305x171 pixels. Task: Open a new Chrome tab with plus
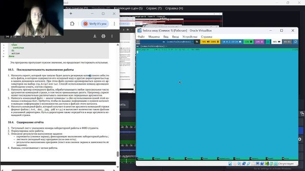tap(71, 14)
